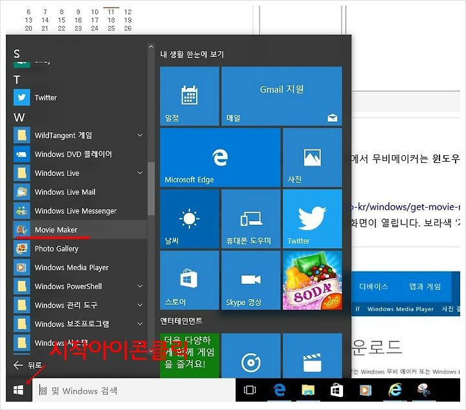Open the 스토어 store tile

189,281
